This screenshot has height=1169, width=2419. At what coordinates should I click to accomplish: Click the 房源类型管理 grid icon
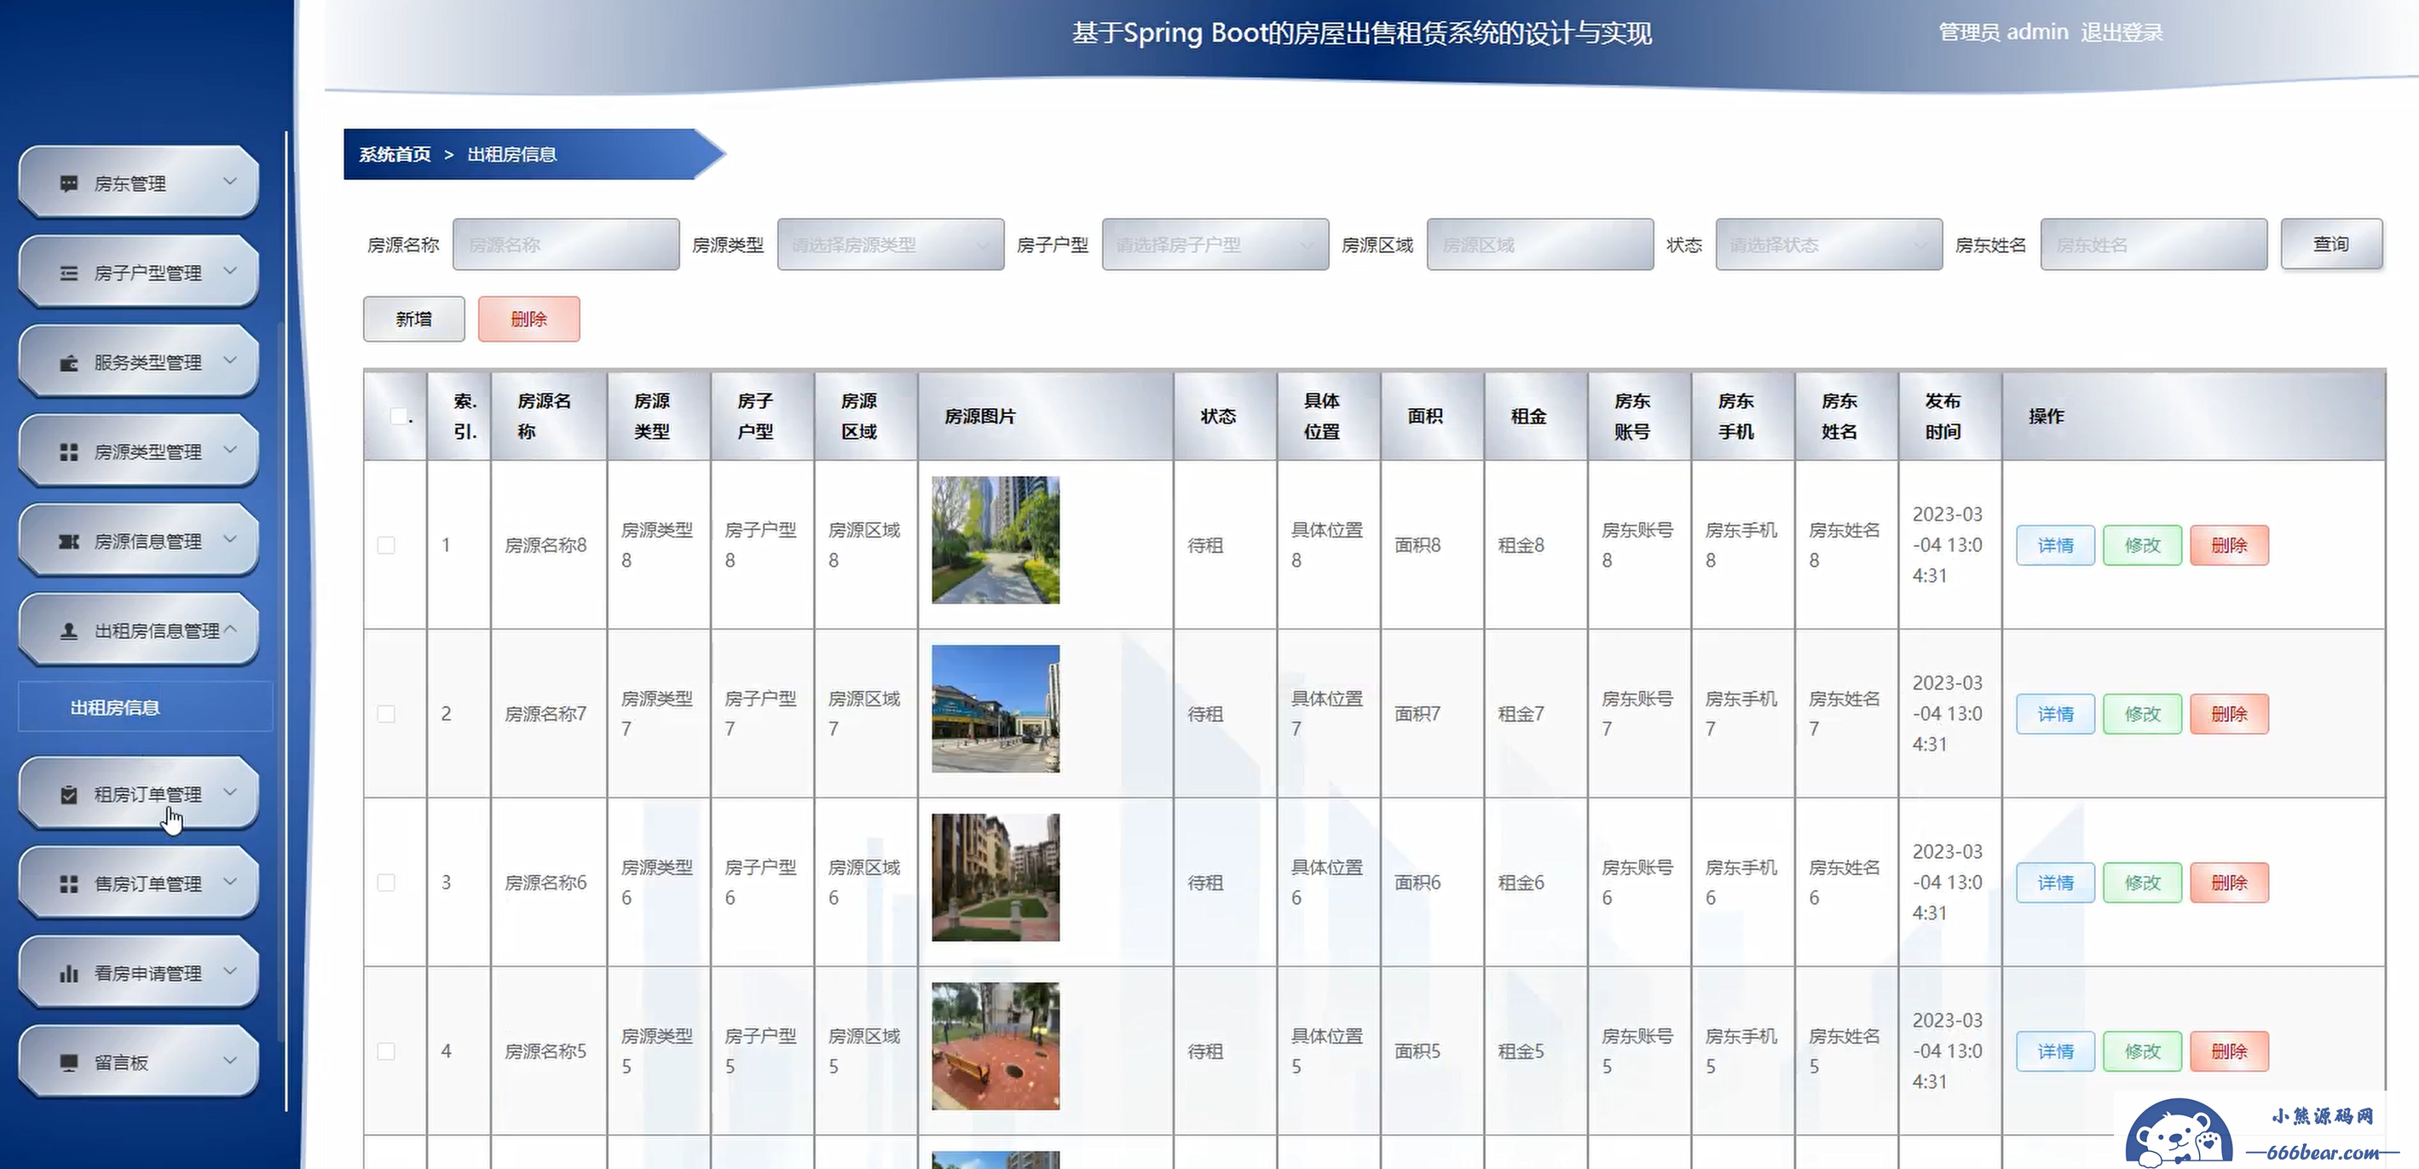click(68, 452)
